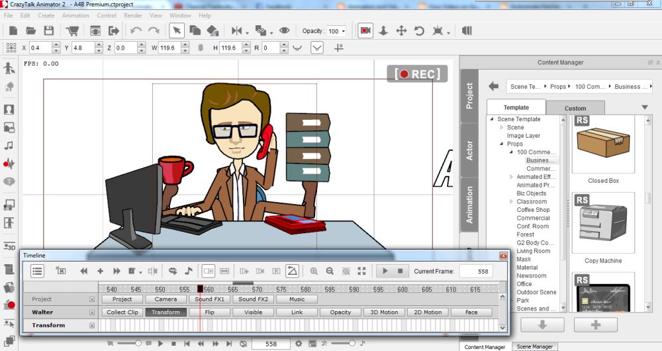The image size is (662, 351).
Task: Toggle the Sound FX2 track button
Action: (252, 299)
